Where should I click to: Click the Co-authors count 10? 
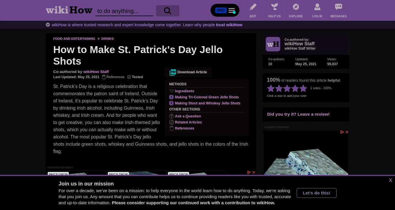(270, 64)
